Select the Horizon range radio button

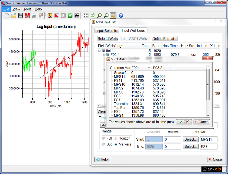116,138
